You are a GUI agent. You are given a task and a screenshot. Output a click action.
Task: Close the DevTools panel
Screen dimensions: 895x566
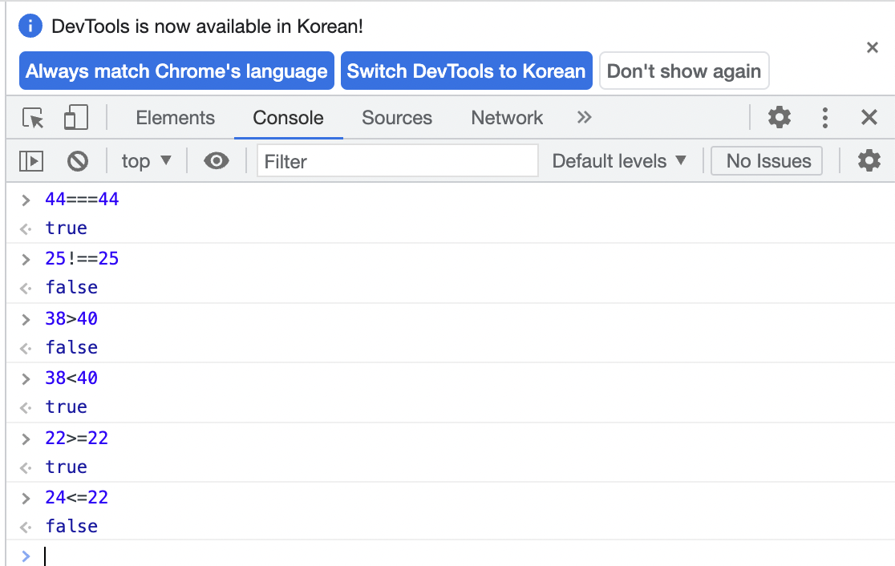click(x=869, y=118)
